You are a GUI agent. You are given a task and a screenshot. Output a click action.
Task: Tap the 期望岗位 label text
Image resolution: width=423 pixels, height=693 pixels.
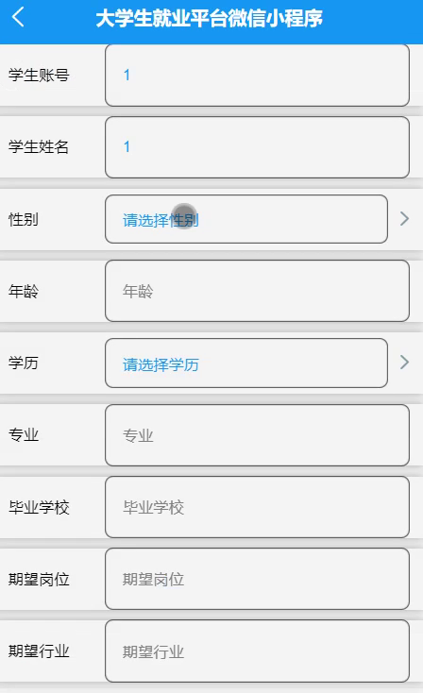(39, 579)
